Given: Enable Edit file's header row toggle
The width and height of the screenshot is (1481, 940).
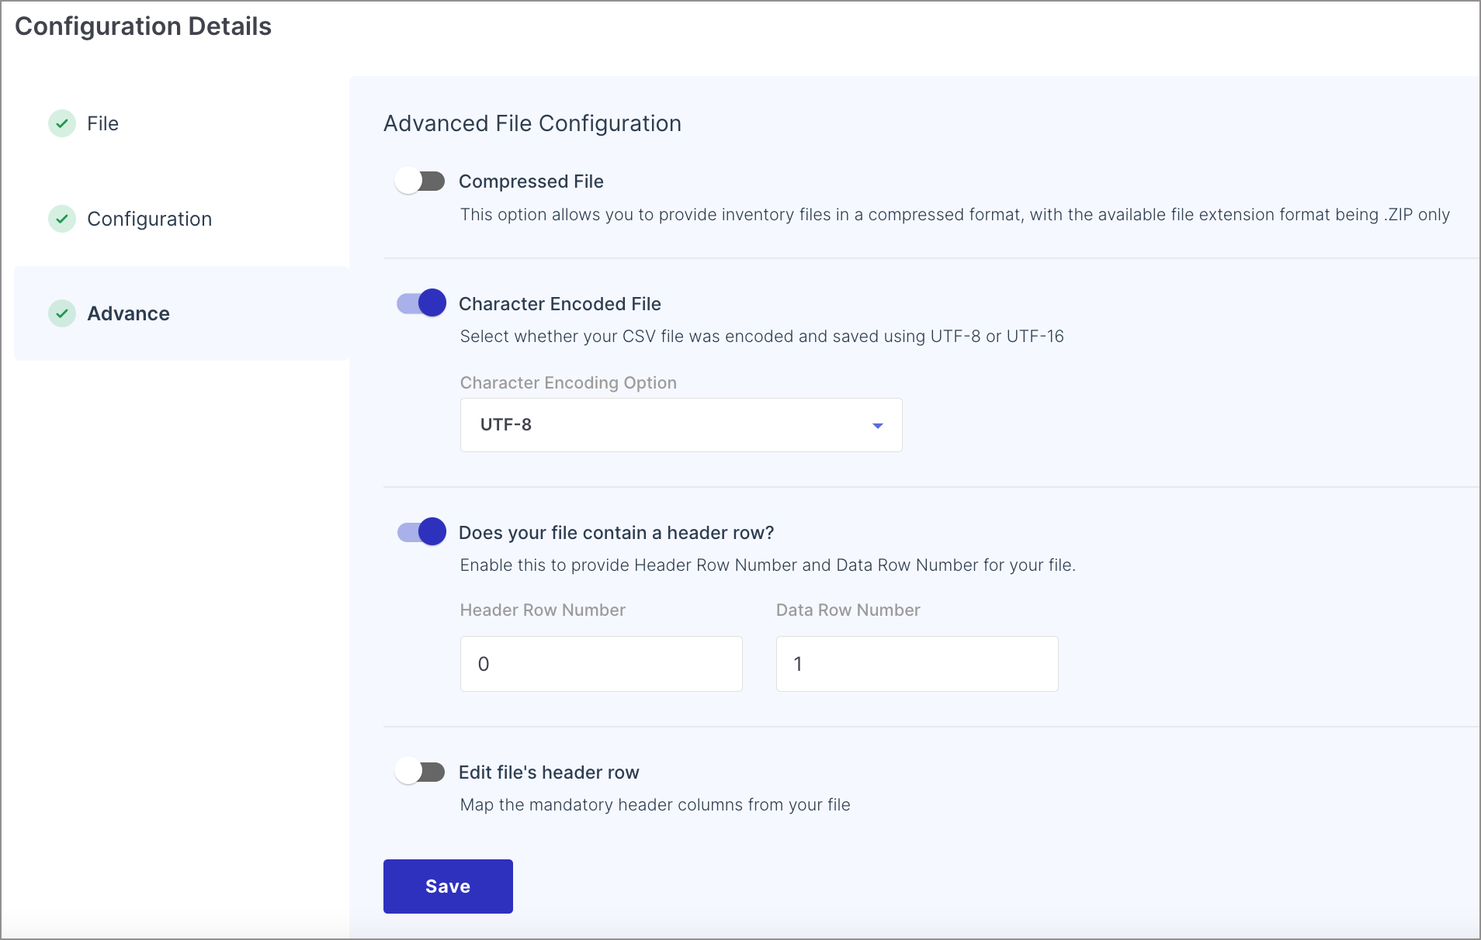Looking at the screenshot, I should (420, 772).
